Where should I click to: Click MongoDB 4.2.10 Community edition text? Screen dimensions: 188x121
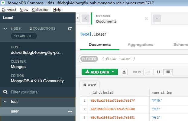point(37,81)
